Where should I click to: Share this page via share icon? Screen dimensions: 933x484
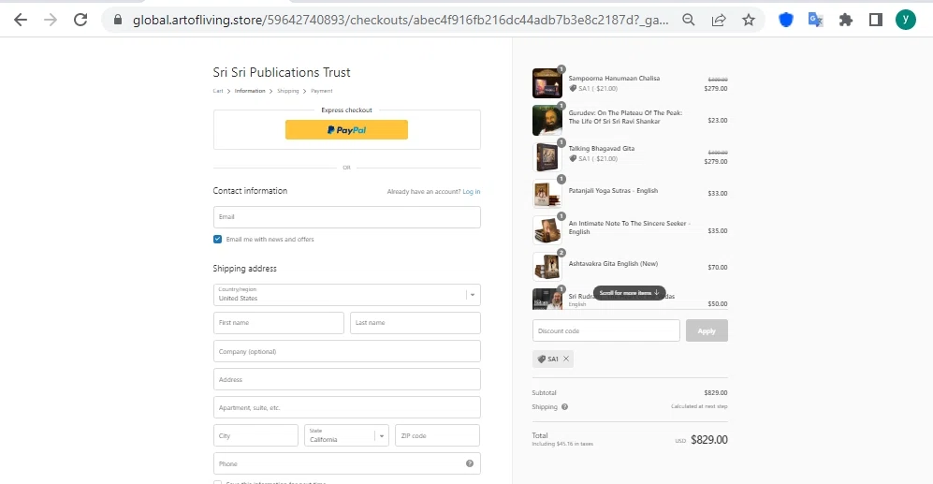click(x=719, y=20)
